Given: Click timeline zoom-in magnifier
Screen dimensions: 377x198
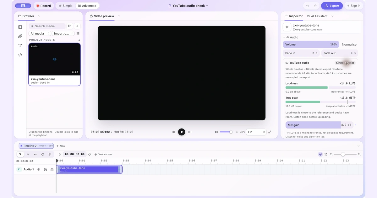Looking at the screenshot, I should [359, 154].
